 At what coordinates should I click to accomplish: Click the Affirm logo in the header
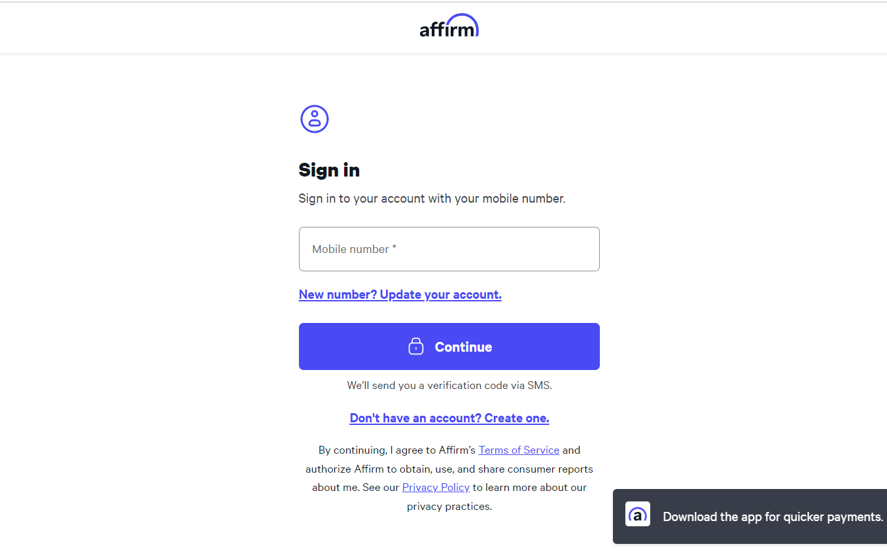coord(449,27)
